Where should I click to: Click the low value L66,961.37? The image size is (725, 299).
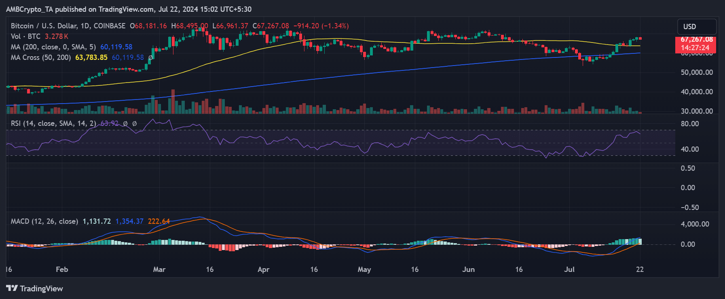click(x=230, y=26)
